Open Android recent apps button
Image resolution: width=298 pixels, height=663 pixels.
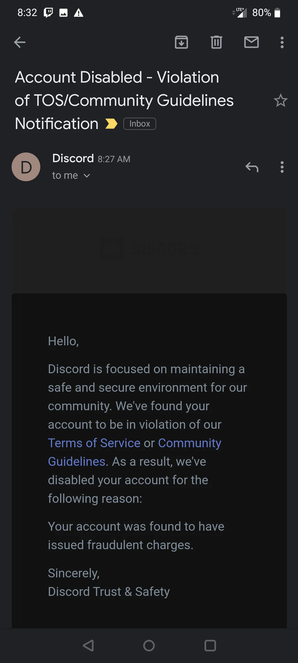(210, 645)
